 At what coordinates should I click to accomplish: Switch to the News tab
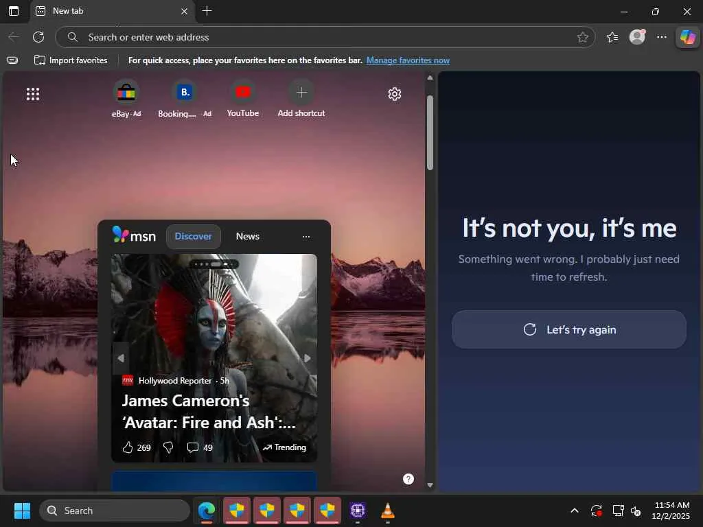(247, 236)
